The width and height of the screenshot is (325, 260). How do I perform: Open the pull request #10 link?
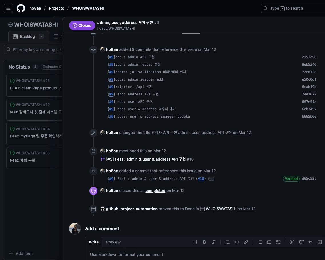coord(150,159)
